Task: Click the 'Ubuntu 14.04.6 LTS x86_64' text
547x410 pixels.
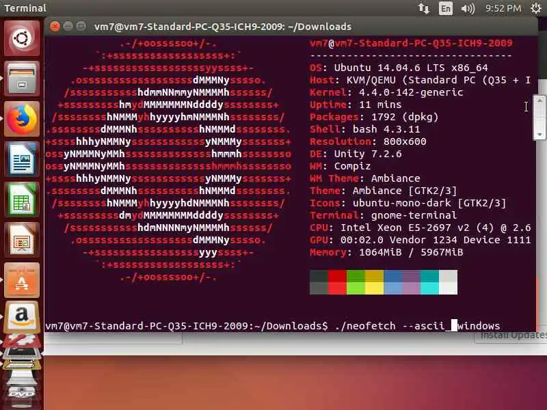Action: pyautogui.click(x=411, y=67)
